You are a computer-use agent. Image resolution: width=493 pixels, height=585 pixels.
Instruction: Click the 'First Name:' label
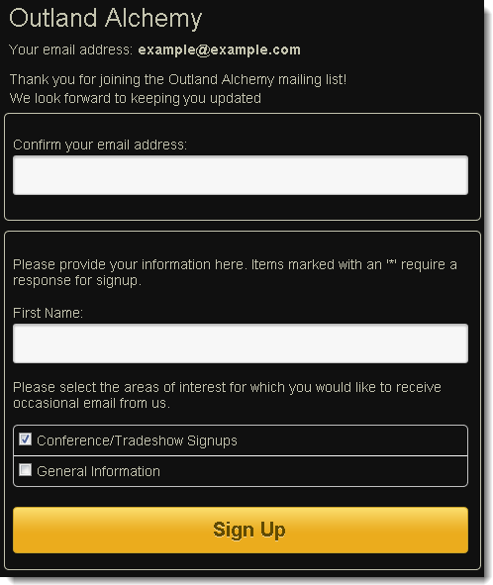pos(48,313)
